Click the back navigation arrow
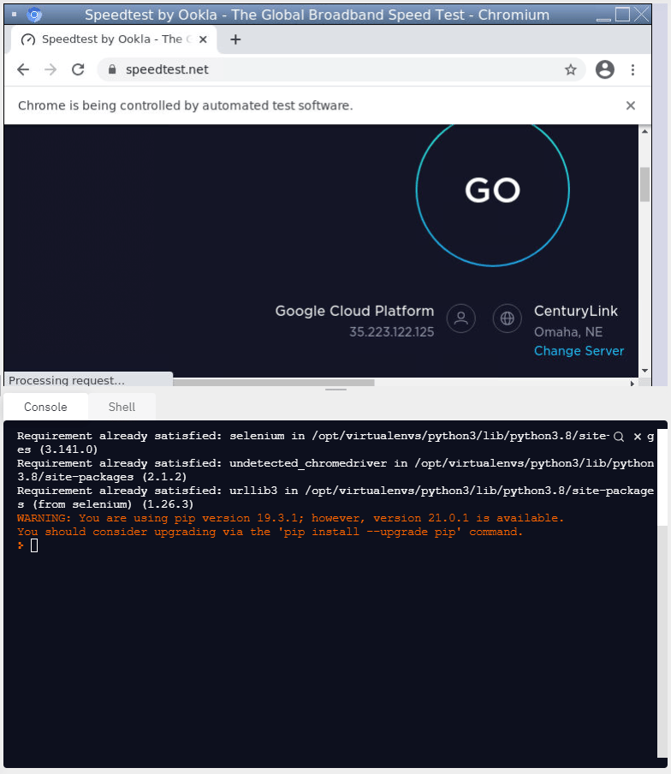The width and height of the screenshot is (671, 774). coord(23,69)
